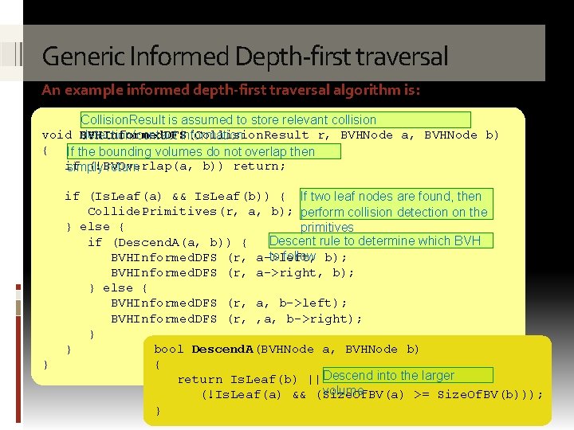
Task: Select the signature 'bool DescendA(BVHNode a, BVHNode b)'
Action: (x=286, y=350)
